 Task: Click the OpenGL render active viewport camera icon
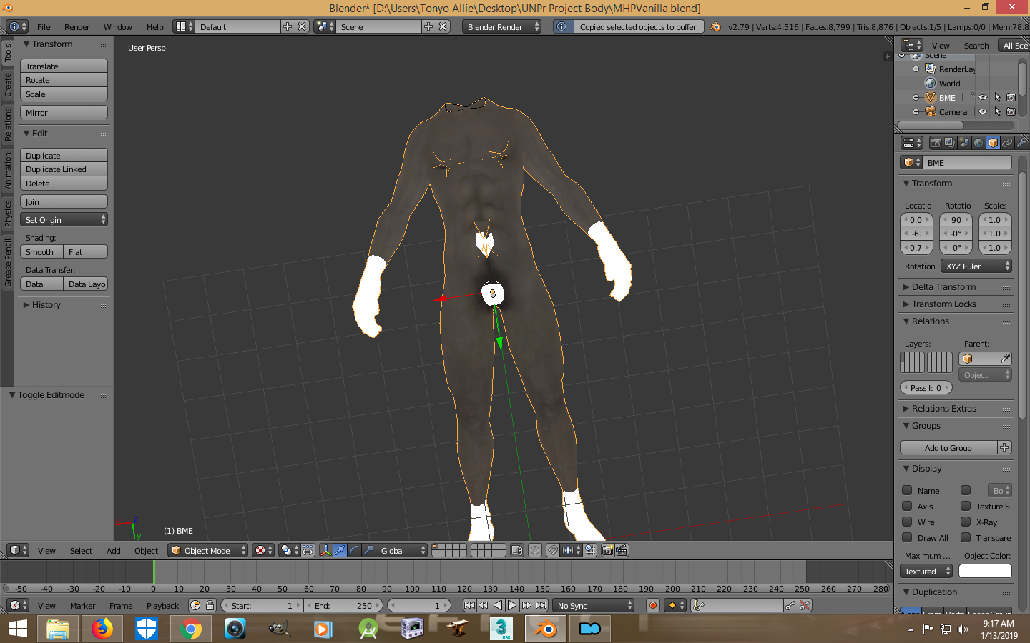pos(607,550)
